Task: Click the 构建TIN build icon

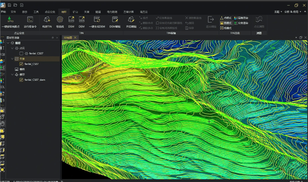Action: point(47,22)
